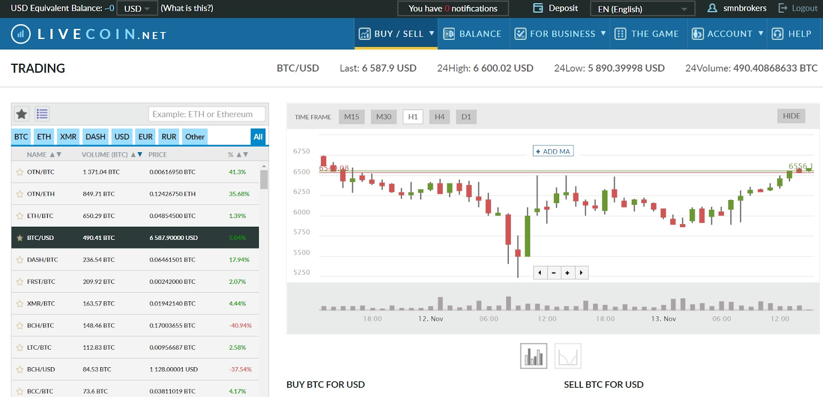823x397 pixels.
Task: Select the line chart type icon
Action: click(568, 356)
